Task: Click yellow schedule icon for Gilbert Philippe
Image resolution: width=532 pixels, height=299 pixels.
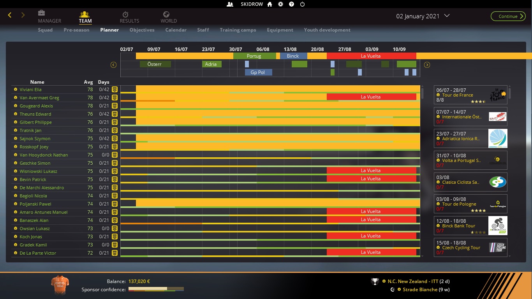Action: pyautogui.click(x=115, y=122)
